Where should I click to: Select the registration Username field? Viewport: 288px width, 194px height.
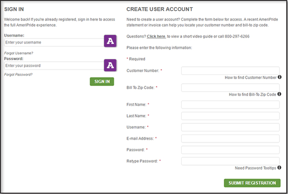pyautogui.click(x=230, y=127)
